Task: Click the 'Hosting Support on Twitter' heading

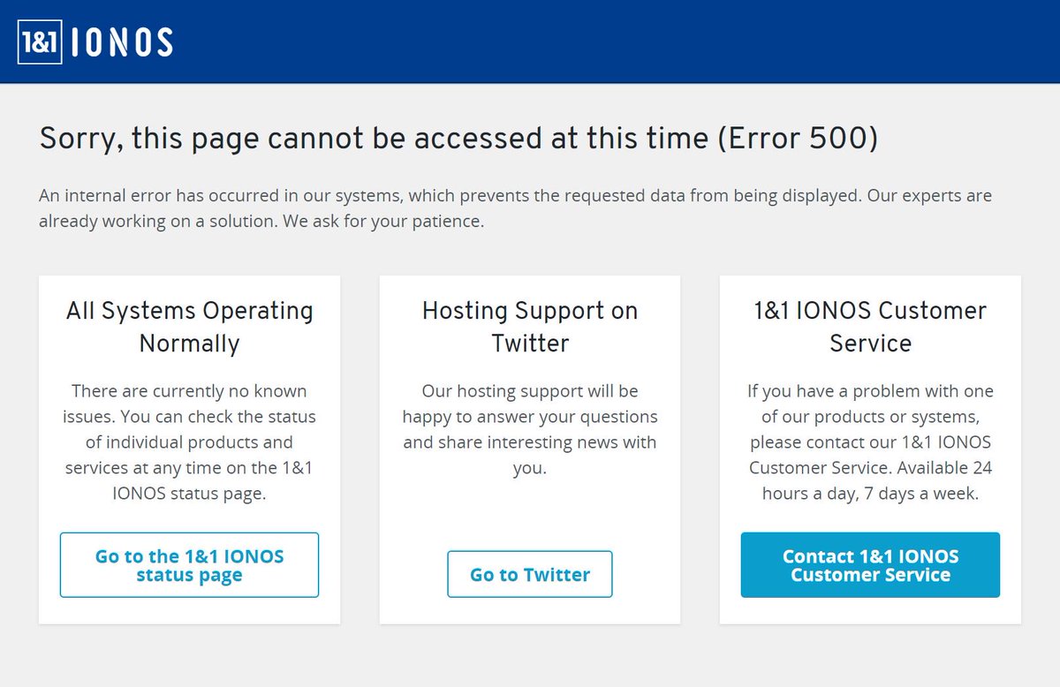Action: click(x=530, y=327)
